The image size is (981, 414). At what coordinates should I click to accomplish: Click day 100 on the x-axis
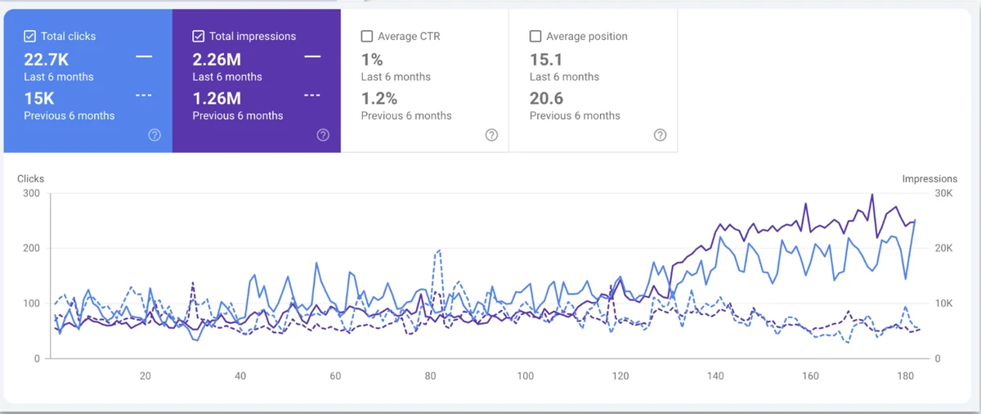[526, 376]
